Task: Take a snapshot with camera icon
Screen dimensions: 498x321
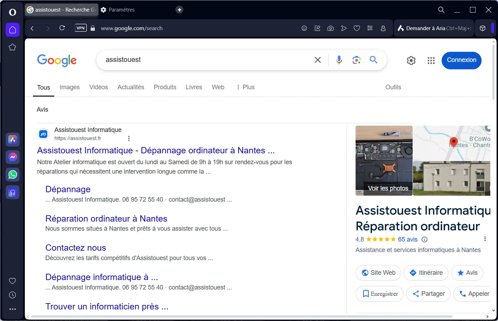Action: [x=330, y=28]
